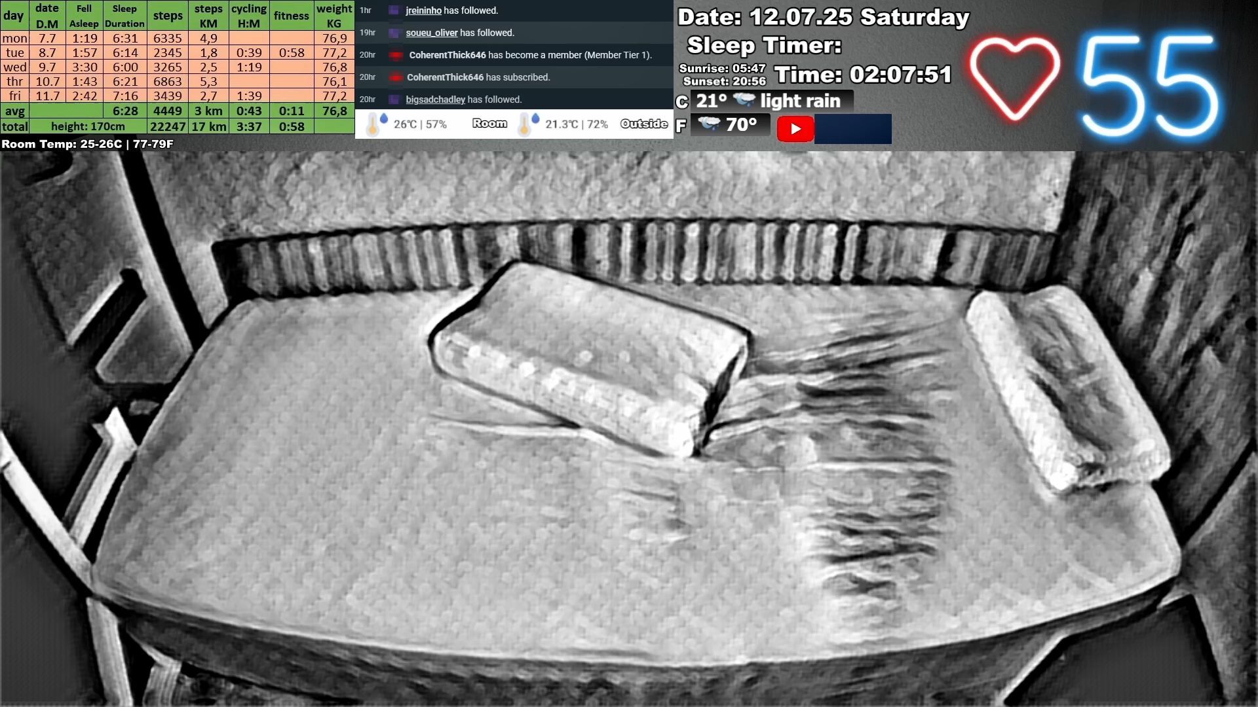
Task: Click the 'weight KG' column header
Action: click(x=334, y=16)
